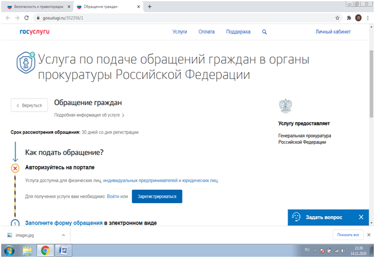Click the госуслуги logo
The image size is (375, 258).
[35, 32]
